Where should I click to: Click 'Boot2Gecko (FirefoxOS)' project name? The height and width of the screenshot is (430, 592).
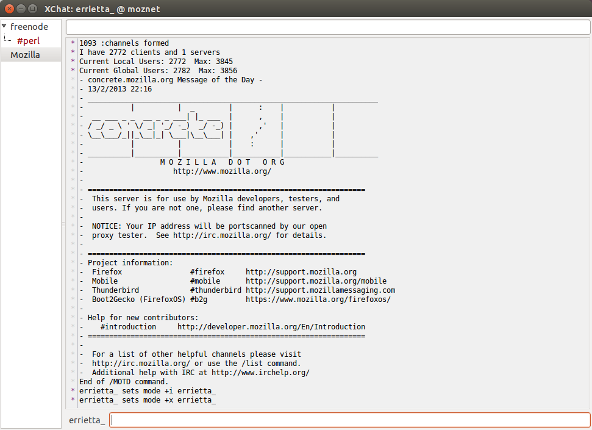pyautogui.click(x=138, y=299)
